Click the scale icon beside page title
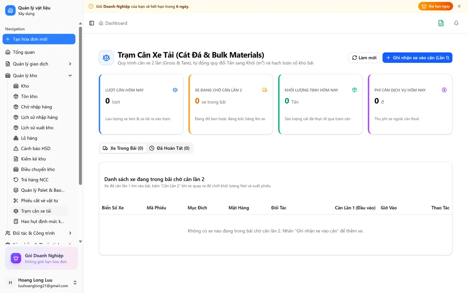The height and width of the screenshot is (293, 468). click(x=106, y=57)
